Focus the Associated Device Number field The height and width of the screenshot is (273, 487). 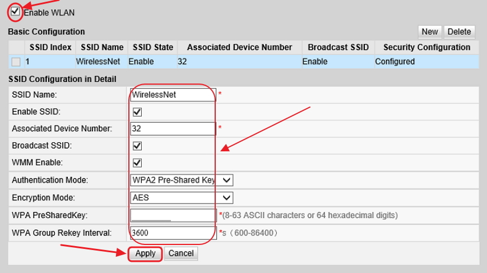tap(173, 128)
